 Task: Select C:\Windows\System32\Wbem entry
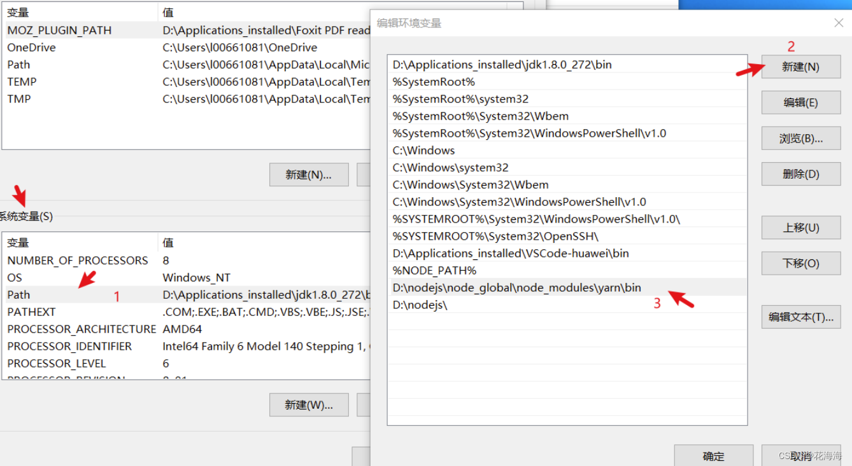(567, 184)
